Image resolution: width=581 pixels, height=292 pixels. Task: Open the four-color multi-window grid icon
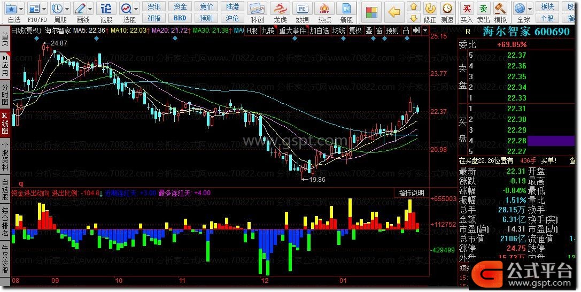pyautogui.click(x=371, y=12)
